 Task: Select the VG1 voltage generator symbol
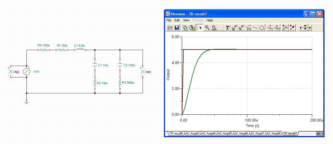click(26, 72)
